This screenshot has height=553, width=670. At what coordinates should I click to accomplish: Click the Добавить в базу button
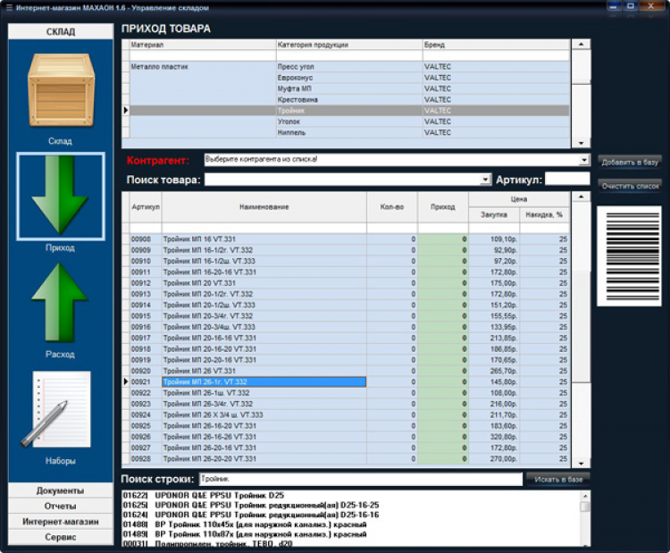[x=630, y=162]
